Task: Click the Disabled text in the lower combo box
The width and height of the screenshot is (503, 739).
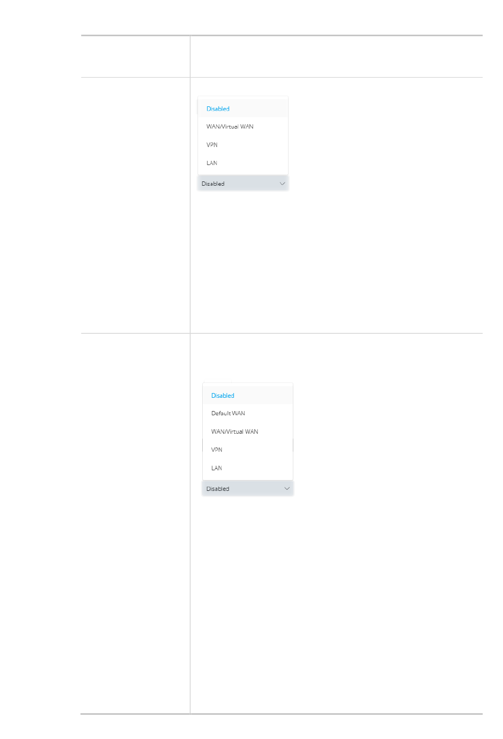Action: coord(218,489)
